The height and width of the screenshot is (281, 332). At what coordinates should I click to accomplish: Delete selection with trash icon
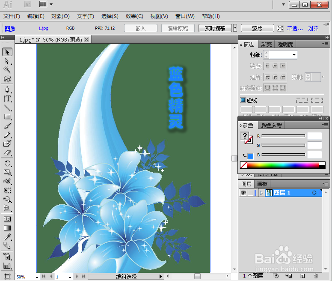(316, 276)
